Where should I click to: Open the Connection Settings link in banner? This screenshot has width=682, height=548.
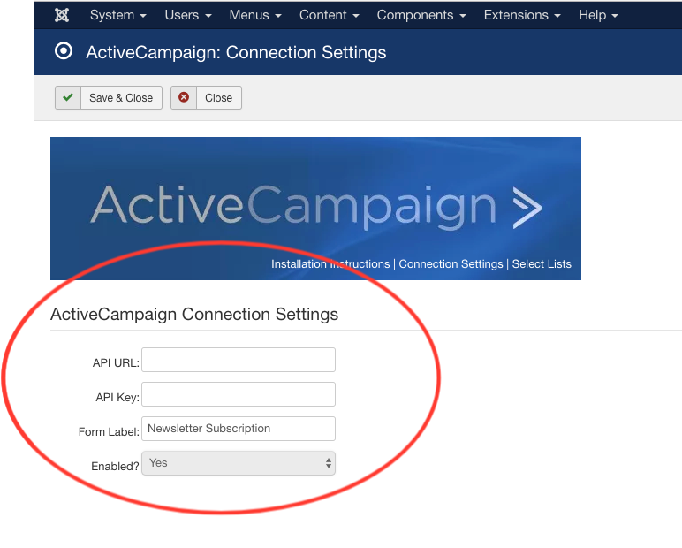(x=451, y=263)
